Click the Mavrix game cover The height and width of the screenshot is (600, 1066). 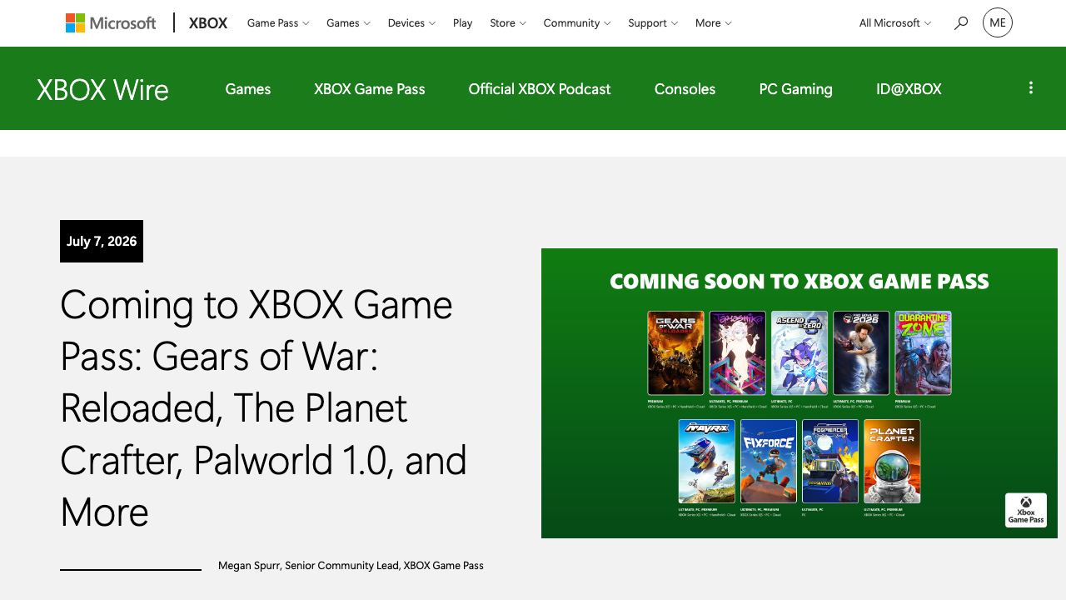pos(706,462)
